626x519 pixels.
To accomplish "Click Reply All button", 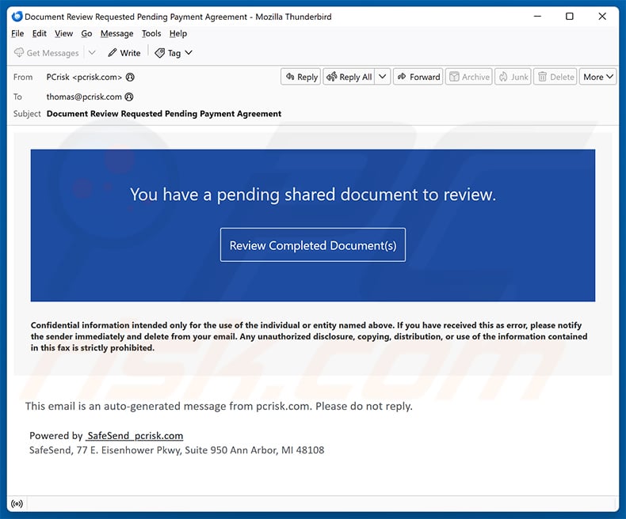I will [x=349, y=77].
